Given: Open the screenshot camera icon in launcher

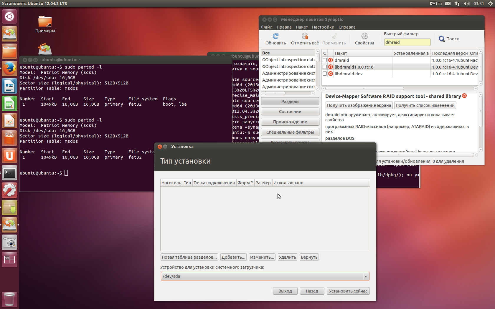Looking at the screenshot, I should click(x=9, y=242).
